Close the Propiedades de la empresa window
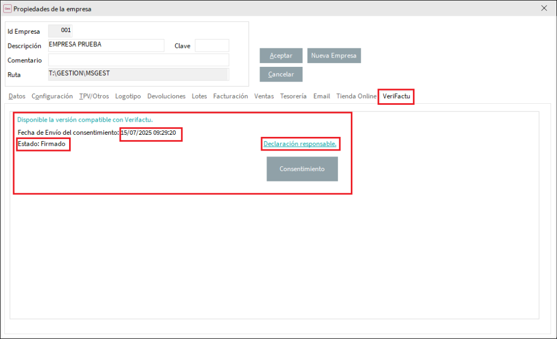This screenshot has width=557, height=339. [x=544, y=8]
